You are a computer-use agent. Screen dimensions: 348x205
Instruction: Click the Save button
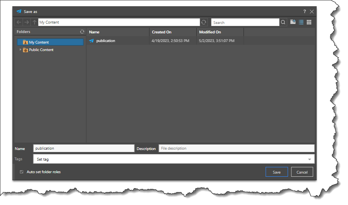[x=276, y=172]
